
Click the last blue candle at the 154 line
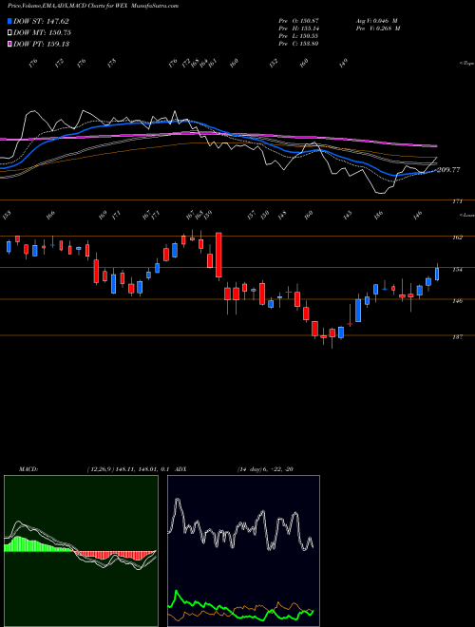click(x=437, y=274)
